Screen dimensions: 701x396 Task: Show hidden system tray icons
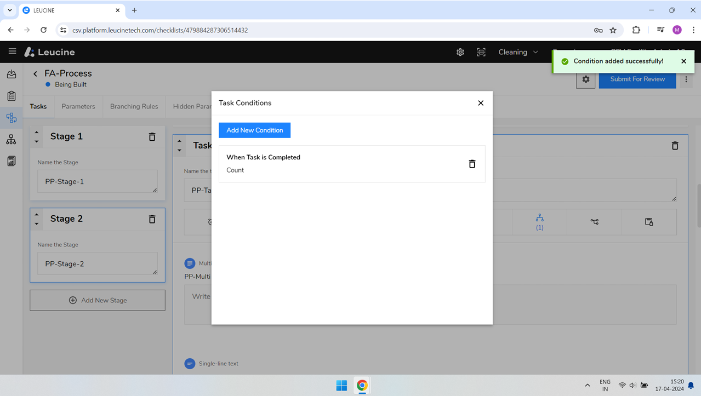pos(588,386)
